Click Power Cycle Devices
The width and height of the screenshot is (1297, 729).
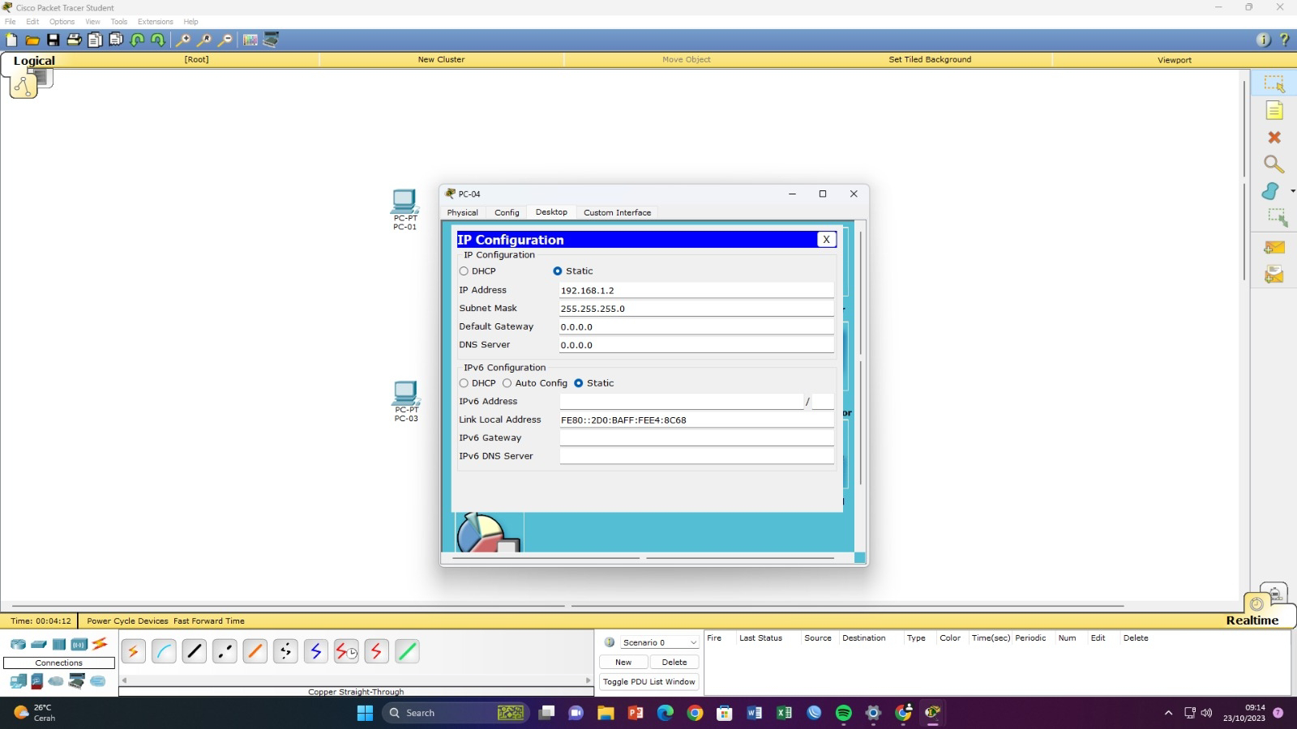[127, 621]
